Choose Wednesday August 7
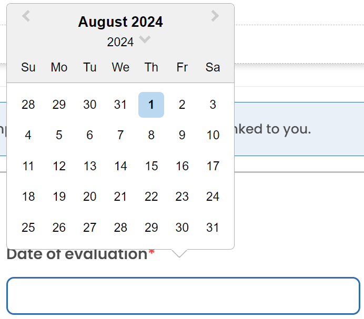 pyautogui.click(x=120, y=136)
